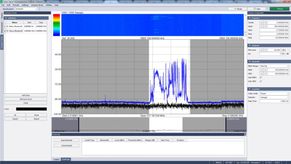Undock the Event List panel icon
The width and height of the screenshot is (291, 164).
245,134
